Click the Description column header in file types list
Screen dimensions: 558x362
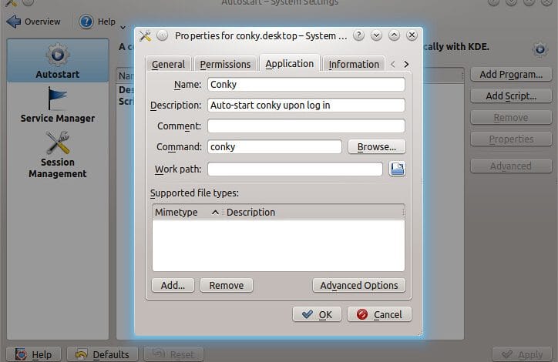(314, 213)
